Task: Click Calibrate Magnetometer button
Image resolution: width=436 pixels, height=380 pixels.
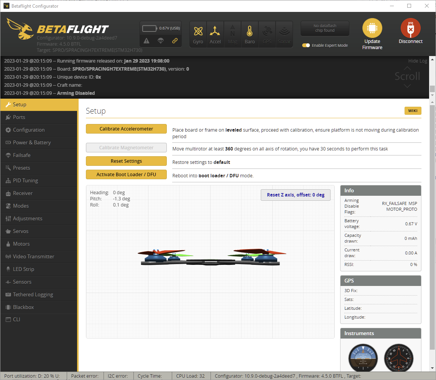Action: (x=126, y=148)
